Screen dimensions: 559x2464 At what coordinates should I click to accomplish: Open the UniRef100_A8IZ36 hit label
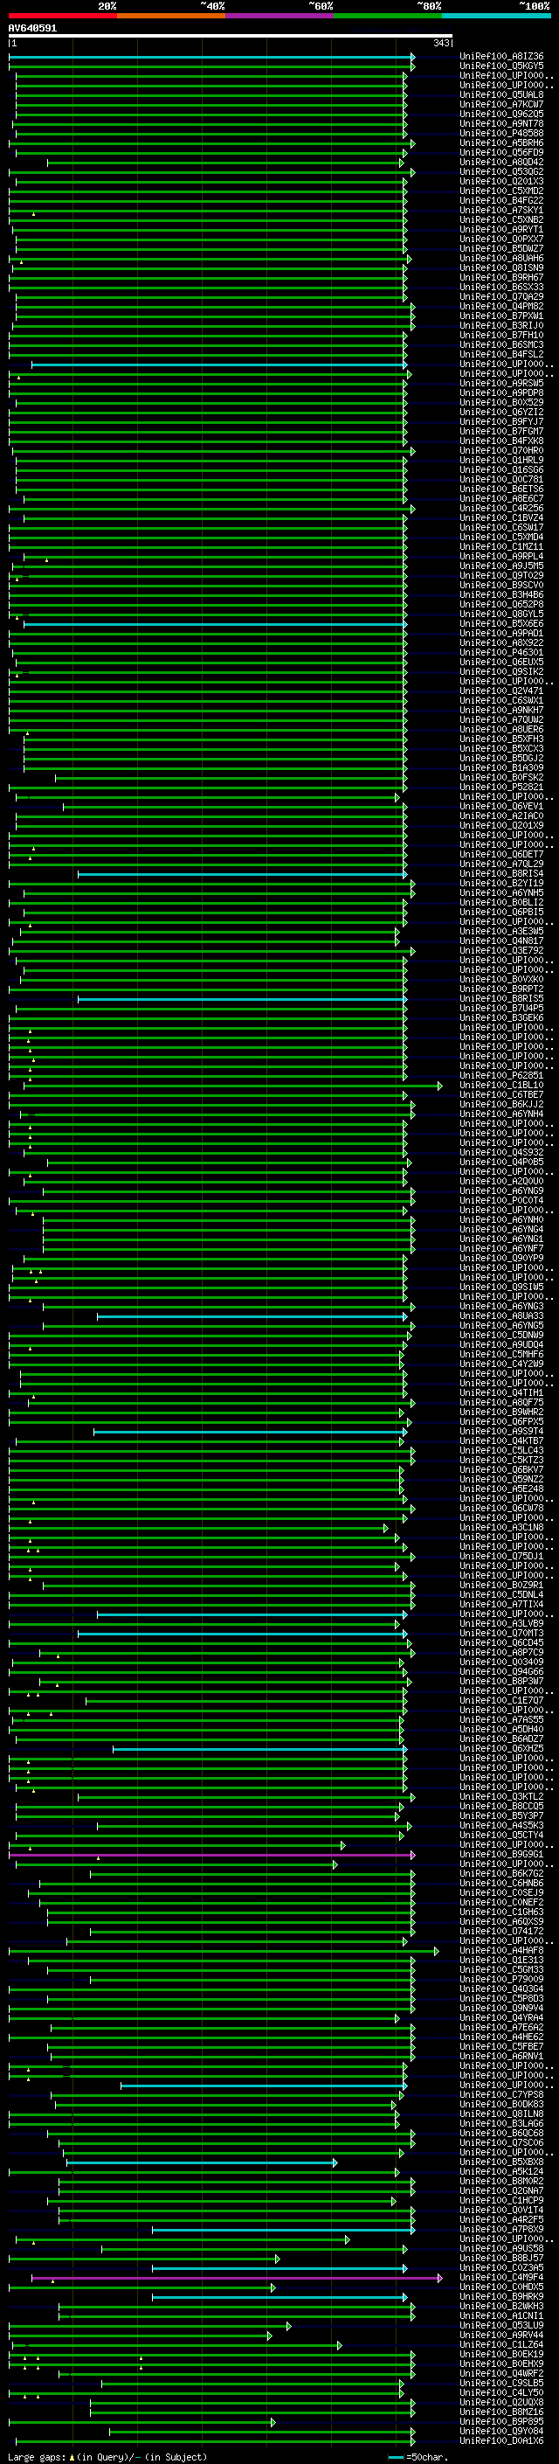[501, 57]
